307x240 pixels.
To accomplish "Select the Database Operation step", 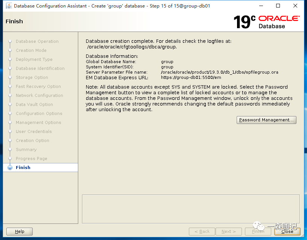I will [37, 41].
